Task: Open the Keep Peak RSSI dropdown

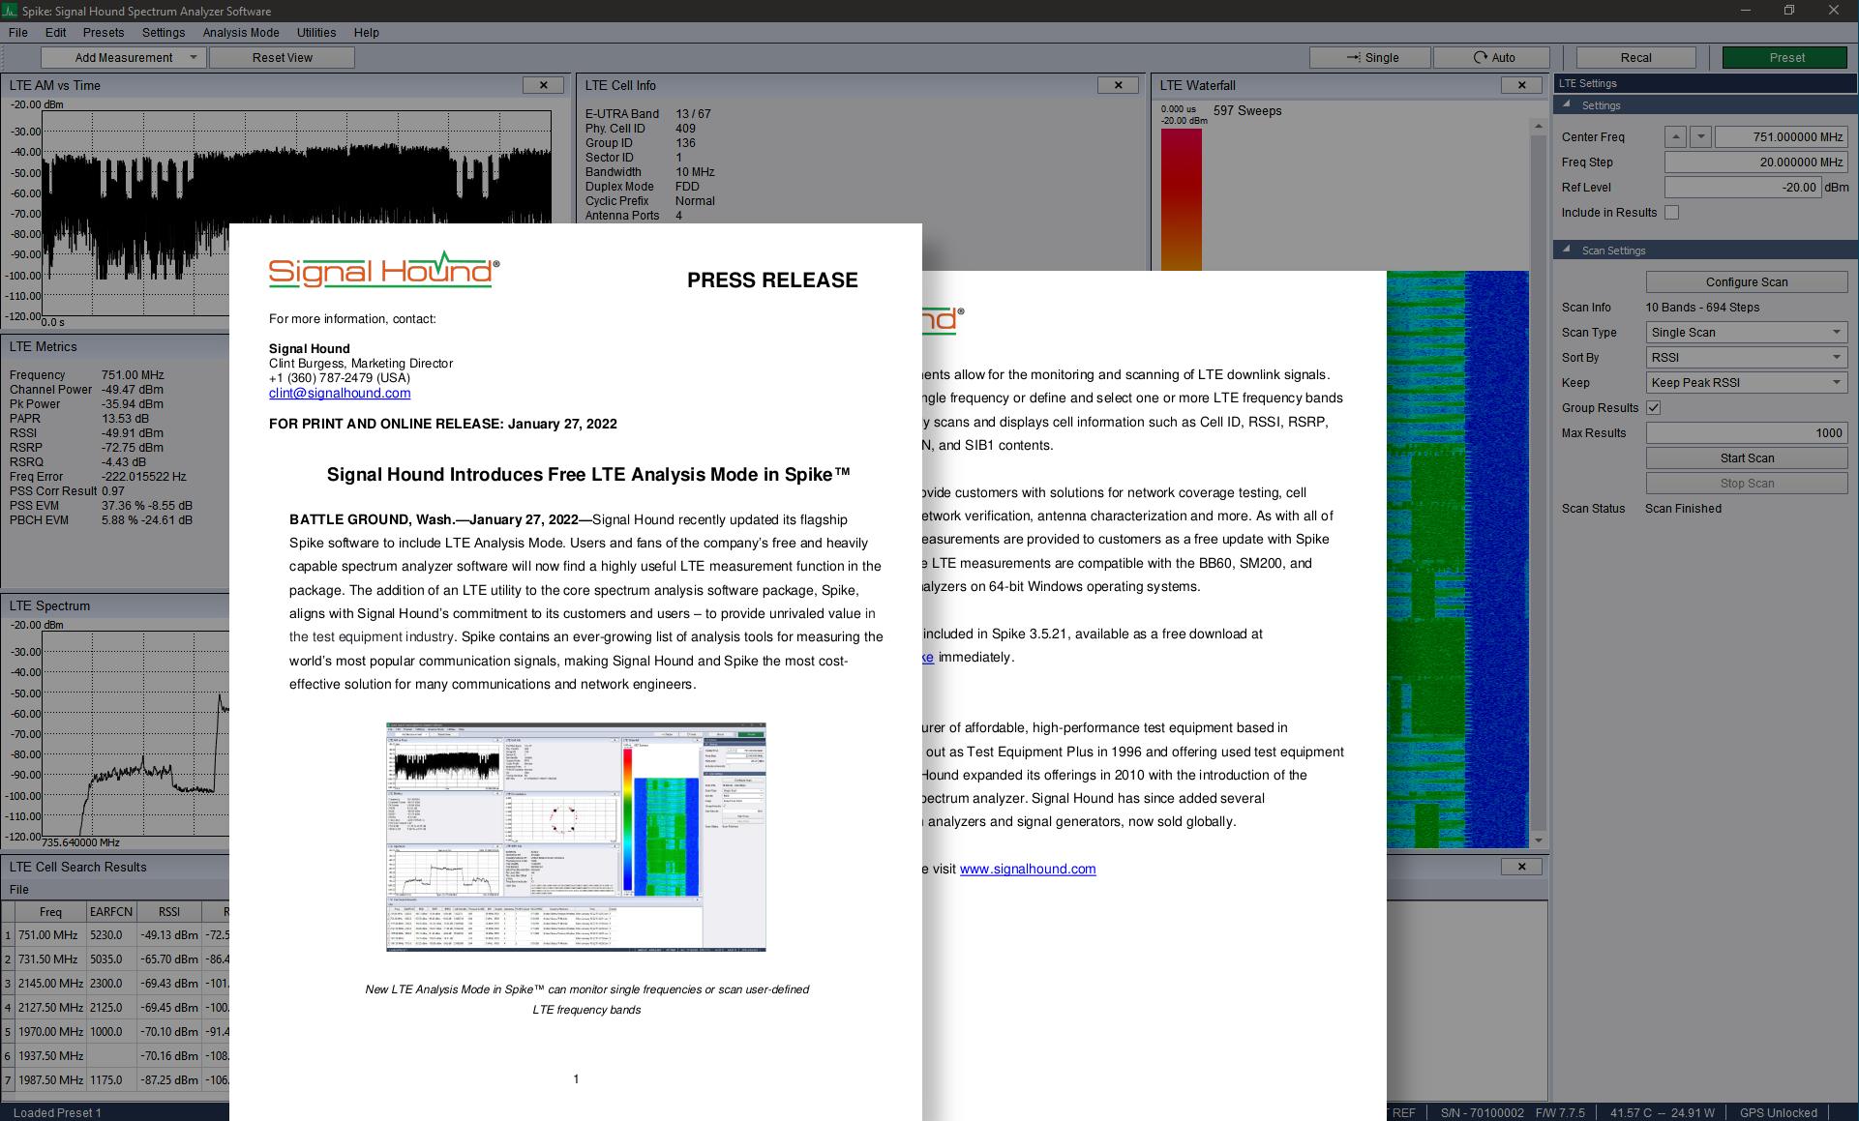Action: [1747, 383]
